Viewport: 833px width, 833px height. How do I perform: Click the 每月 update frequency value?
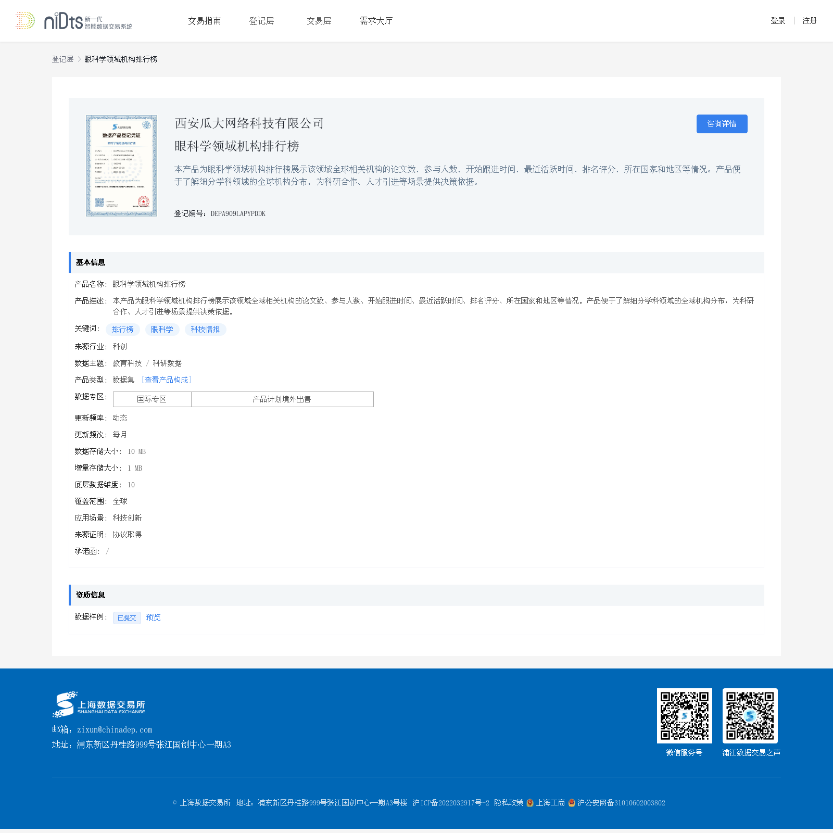tap(120, 435)
